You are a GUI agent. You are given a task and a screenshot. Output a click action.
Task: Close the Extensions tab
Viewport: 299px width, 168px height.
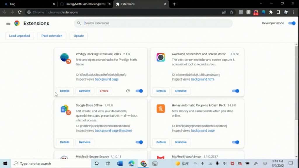click(165, 4)
